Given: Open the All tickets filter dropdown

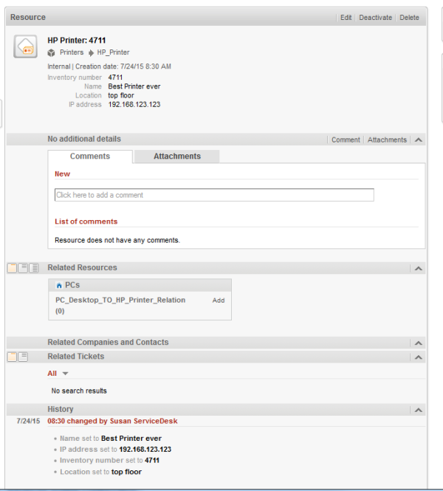Looking at the screenshot, I should 64,374.
